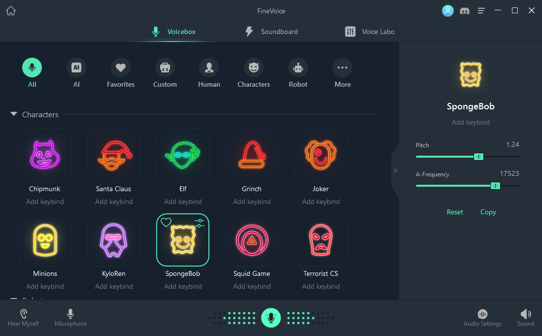Add keybind in SpongeBob settings panel
The width and height of the screenshot is (542, 336).
(471, 122)
